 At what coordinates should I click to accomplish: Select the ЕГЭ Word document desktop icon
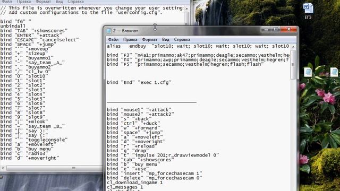[x=308, y=11]
